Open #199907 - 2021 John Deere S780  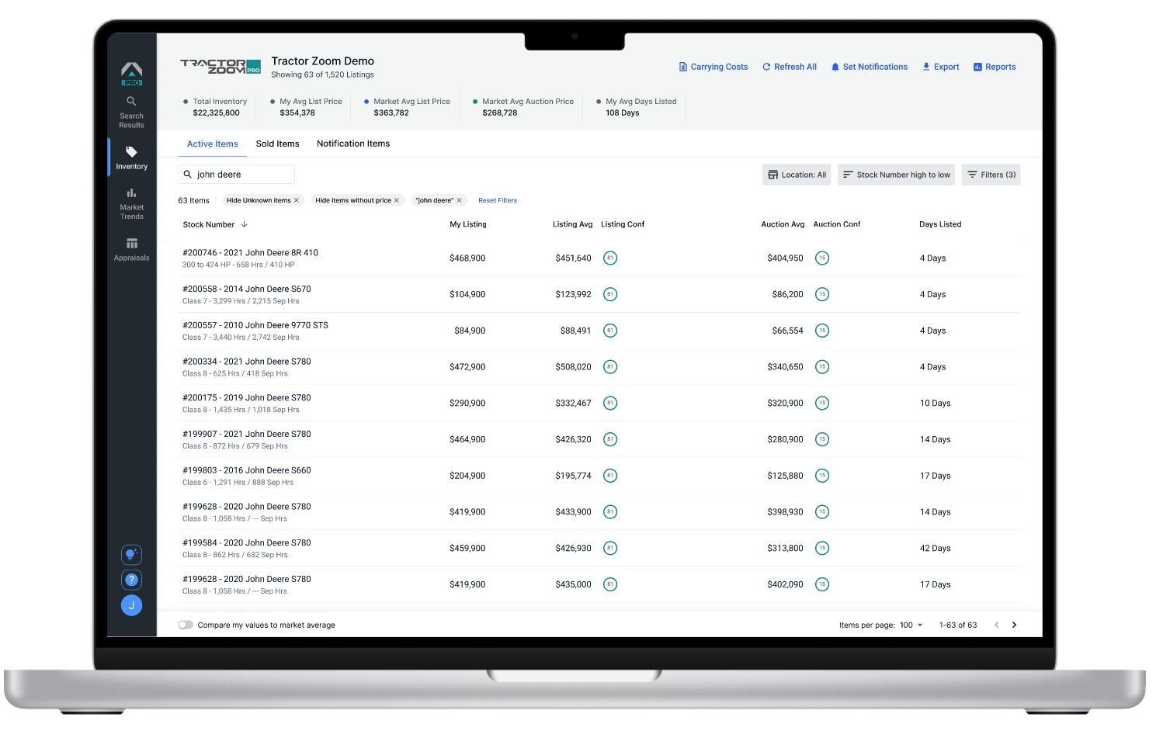click(x=247, y=434)
